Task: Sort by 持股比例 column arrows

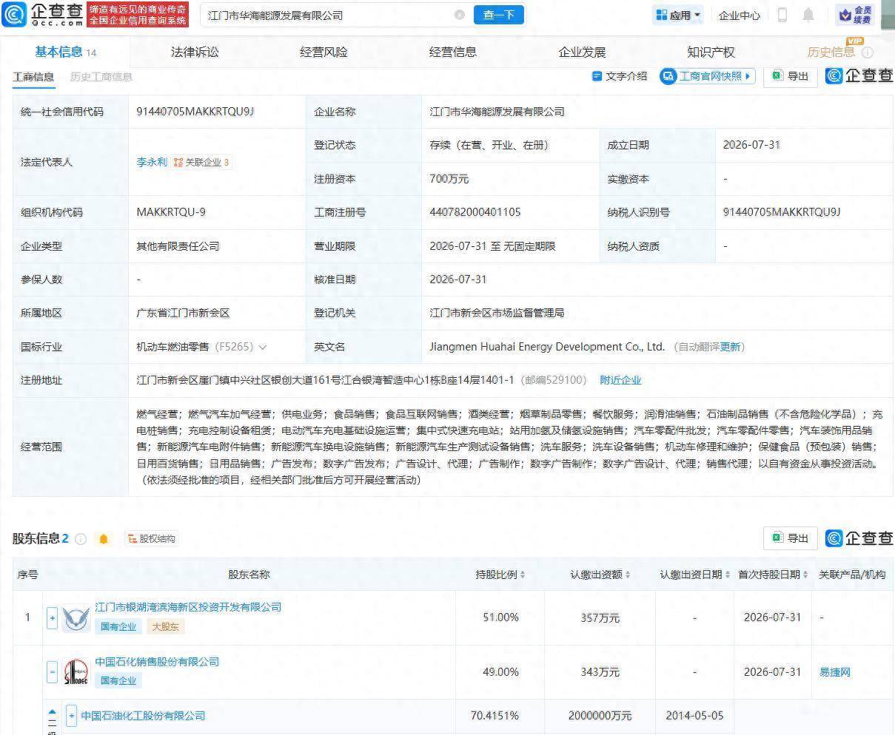Action: 522,575
